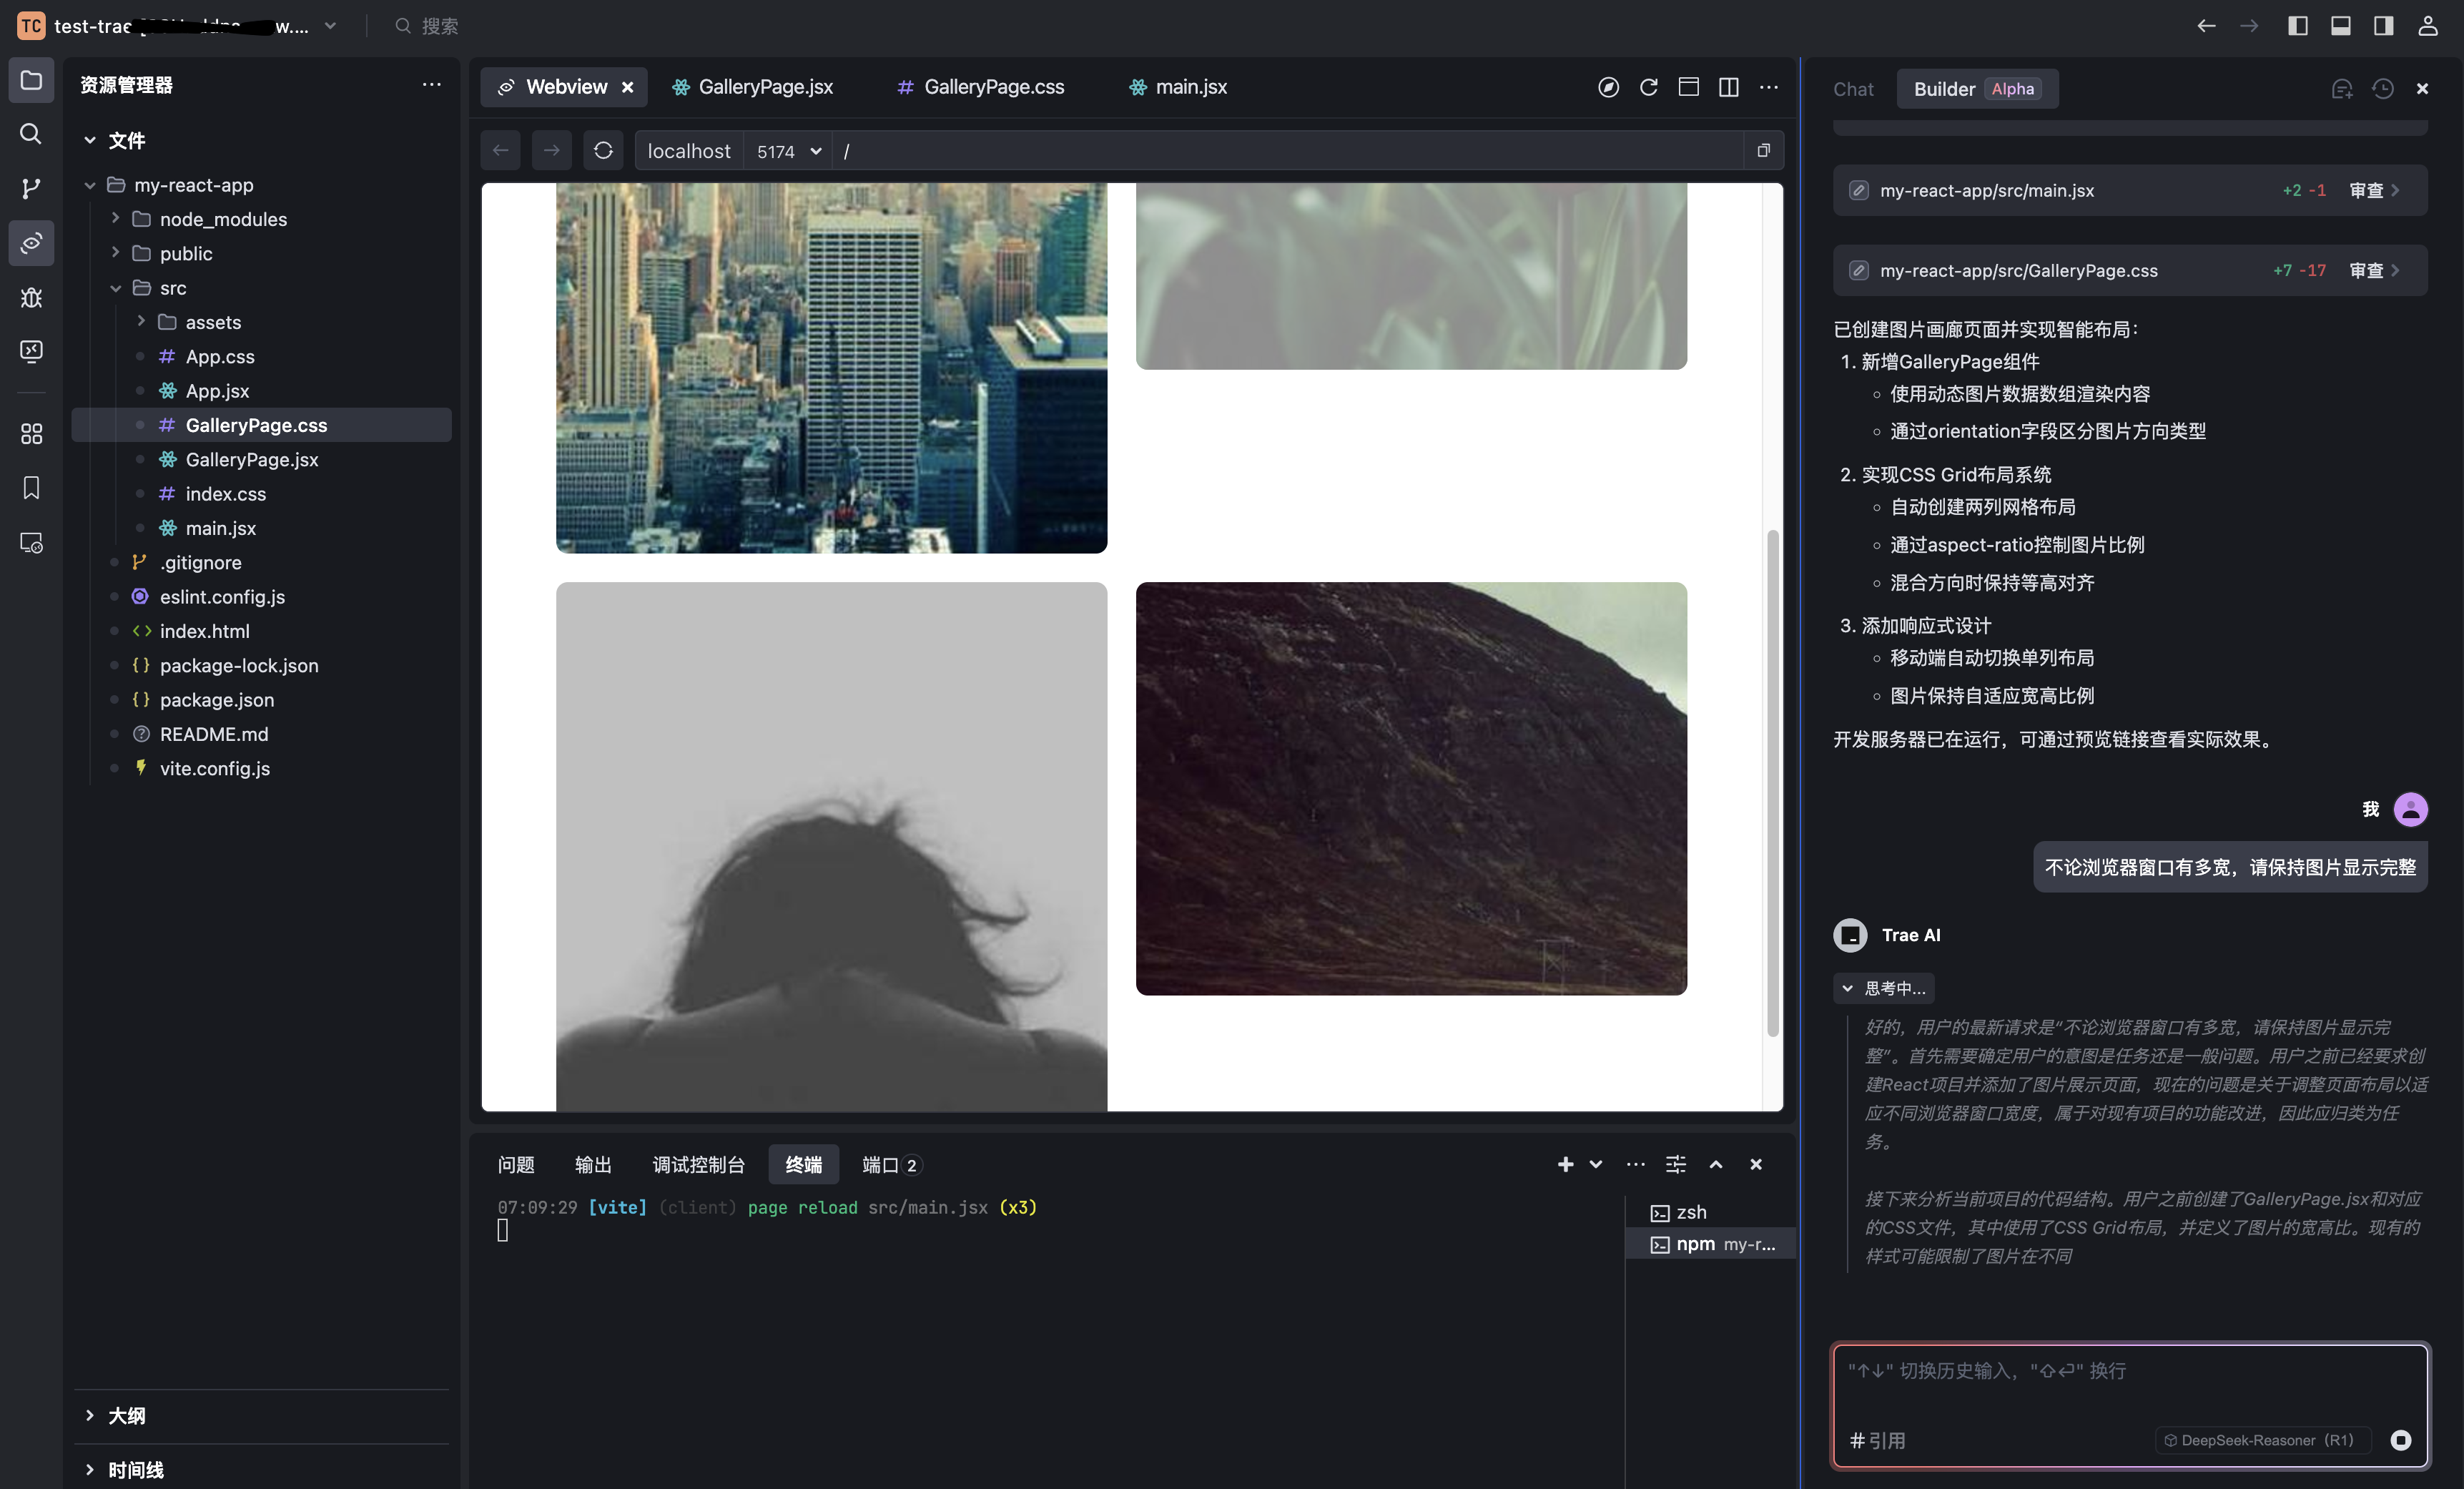Switch to the 调试控制台 panel tab
2464x1489 pixels.
(x=698, y=1164)
